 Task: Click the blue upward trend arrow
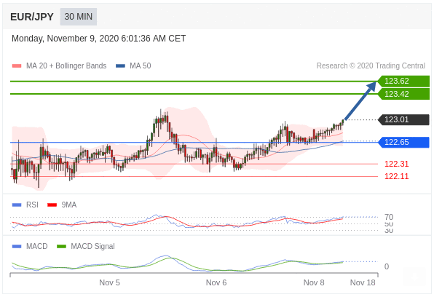click(x=360, y=100)
